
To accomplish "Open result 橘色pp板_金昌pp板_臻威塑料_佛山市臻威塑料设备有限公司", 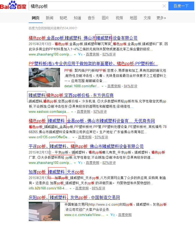I will (x=83, y=38).
